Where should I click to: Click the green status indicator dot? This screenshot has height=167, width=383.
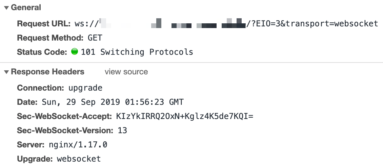click(x=75, y=52)
